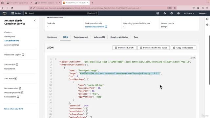Viewport: 210px width, 118px height.
Task: Open the Services grid menu
Action: 16,13
